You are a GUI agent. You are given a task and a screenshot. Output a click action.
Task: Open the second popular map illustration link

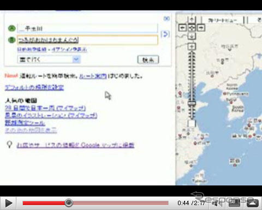click(x=51, y=116)
